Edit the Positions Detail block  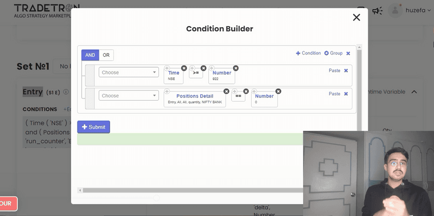pos(195,99)
